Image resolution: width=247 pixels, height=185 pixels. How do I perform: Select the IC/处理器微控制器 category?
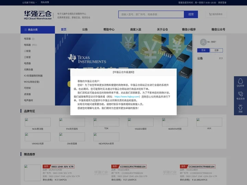point(33,76)
